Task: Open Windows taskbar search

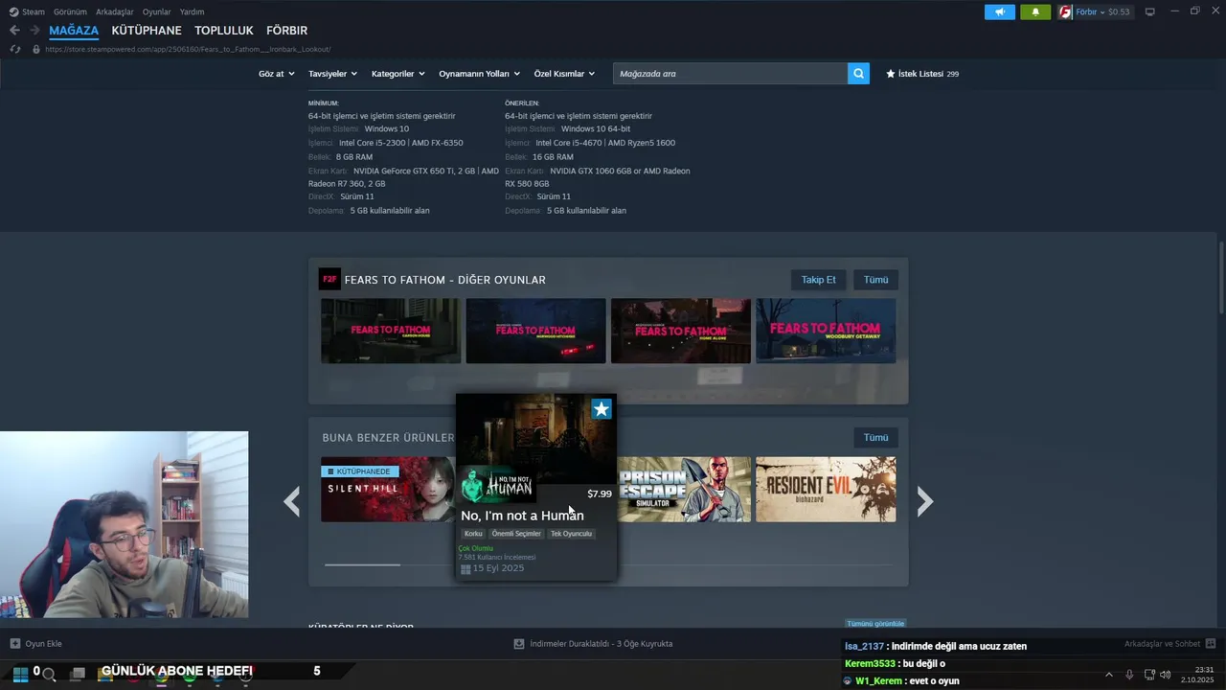Action: click(x=49, y=675)
